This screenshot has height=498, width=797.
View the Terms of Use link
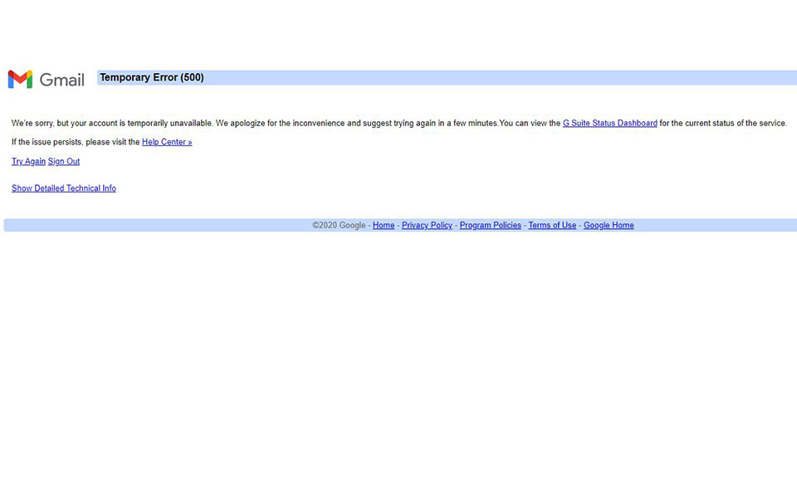tap(552, 226)
